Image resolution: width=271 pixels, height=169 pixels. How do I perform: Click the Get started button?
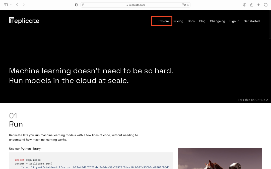251,21
